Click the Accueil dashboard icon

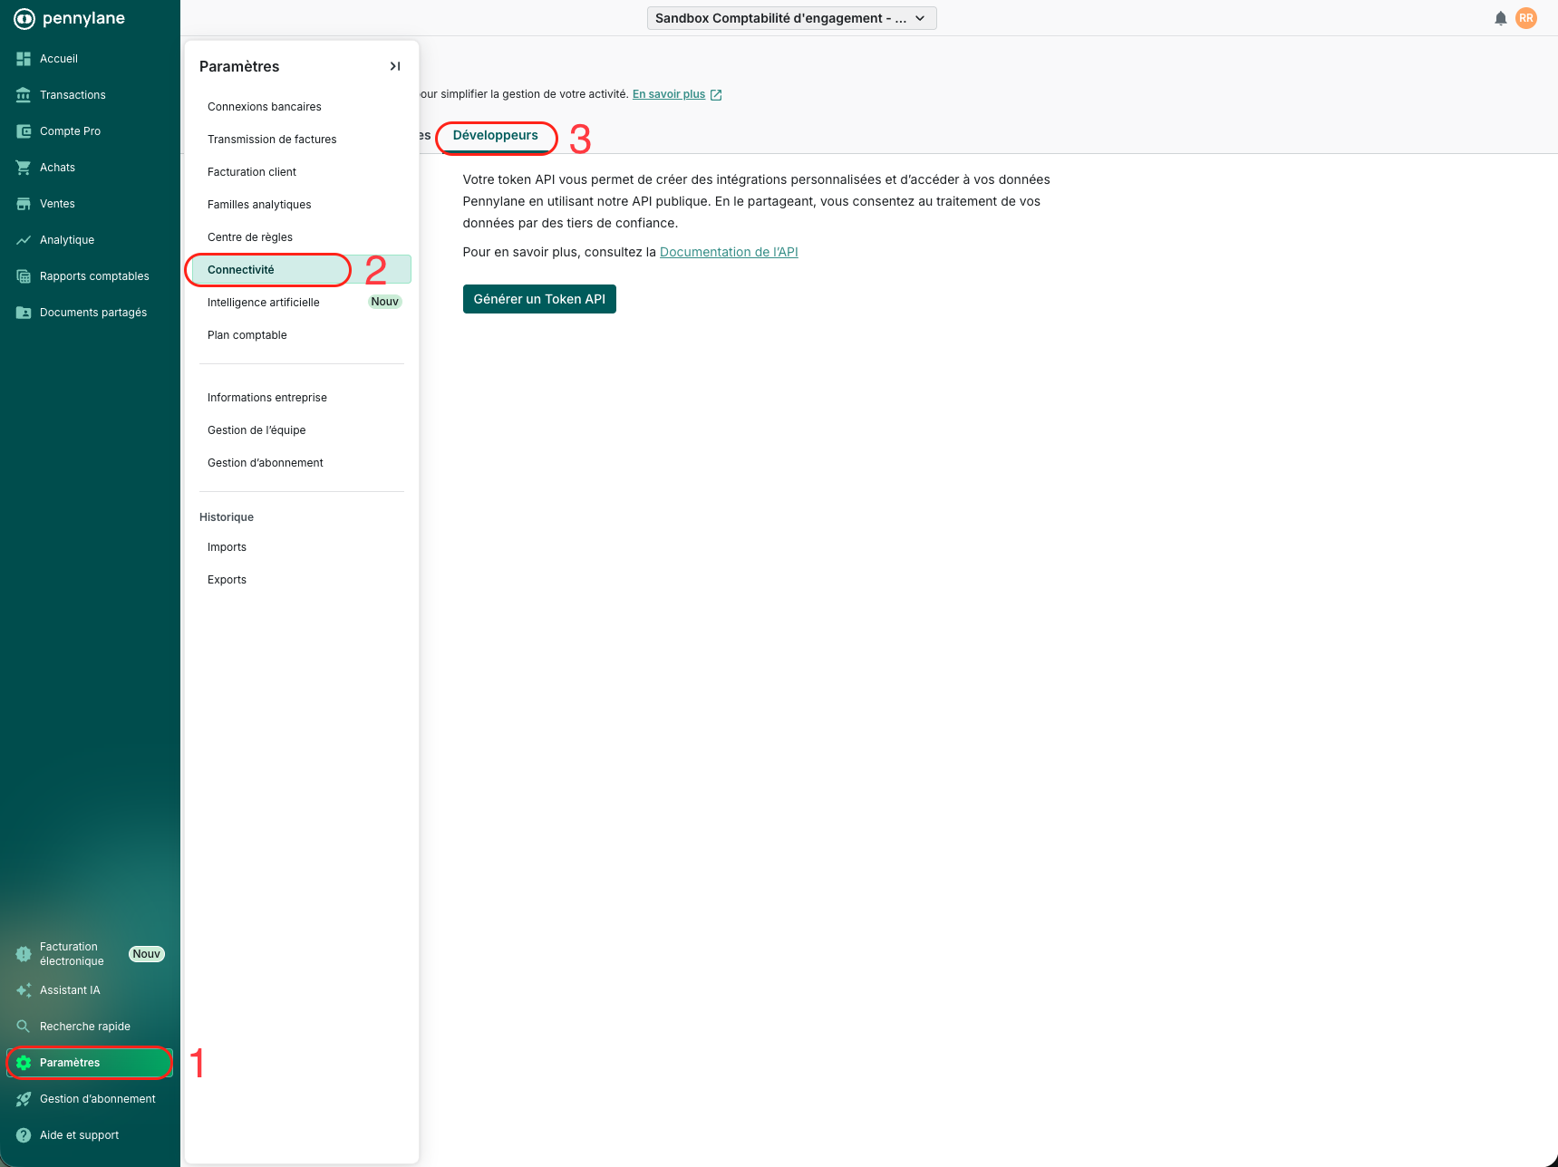point(24,59)
